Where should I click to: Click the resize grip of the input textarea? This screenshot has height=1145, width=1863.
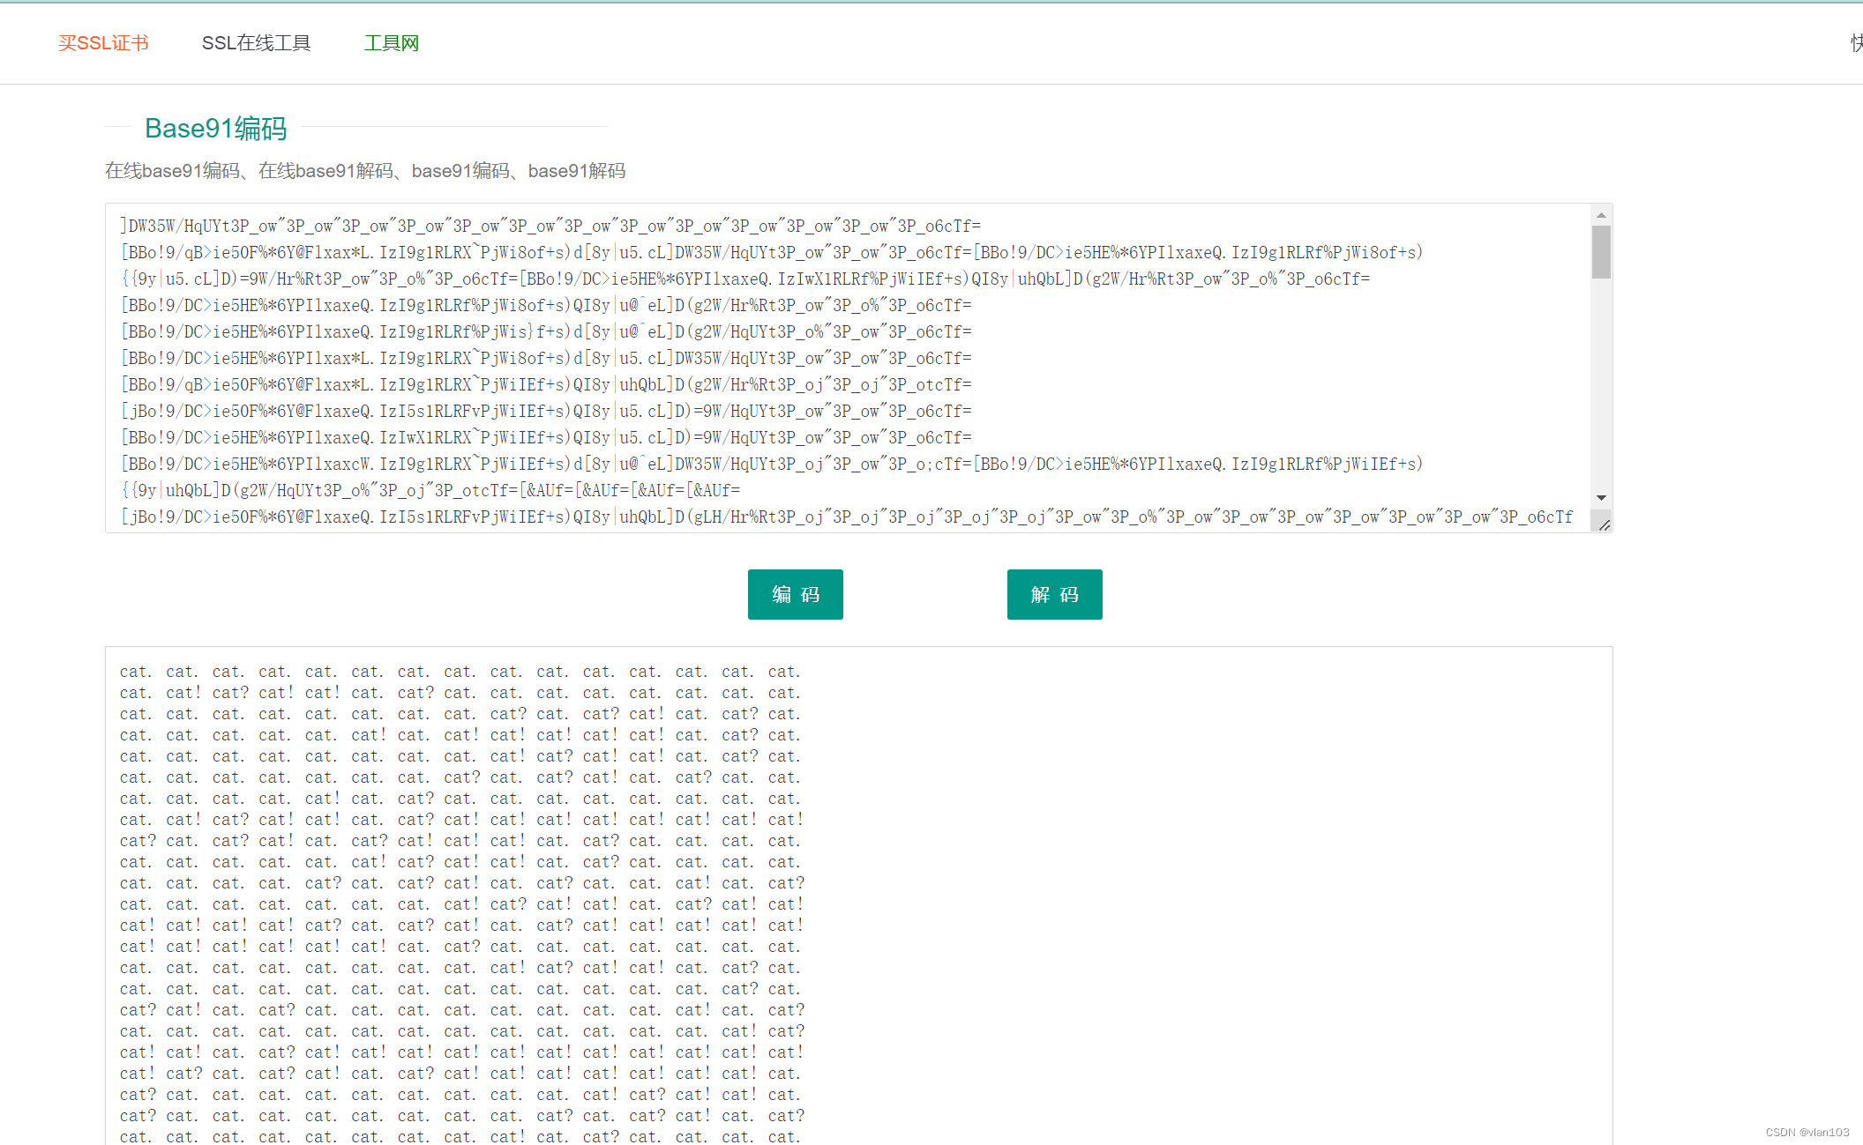coord(1605,524)
